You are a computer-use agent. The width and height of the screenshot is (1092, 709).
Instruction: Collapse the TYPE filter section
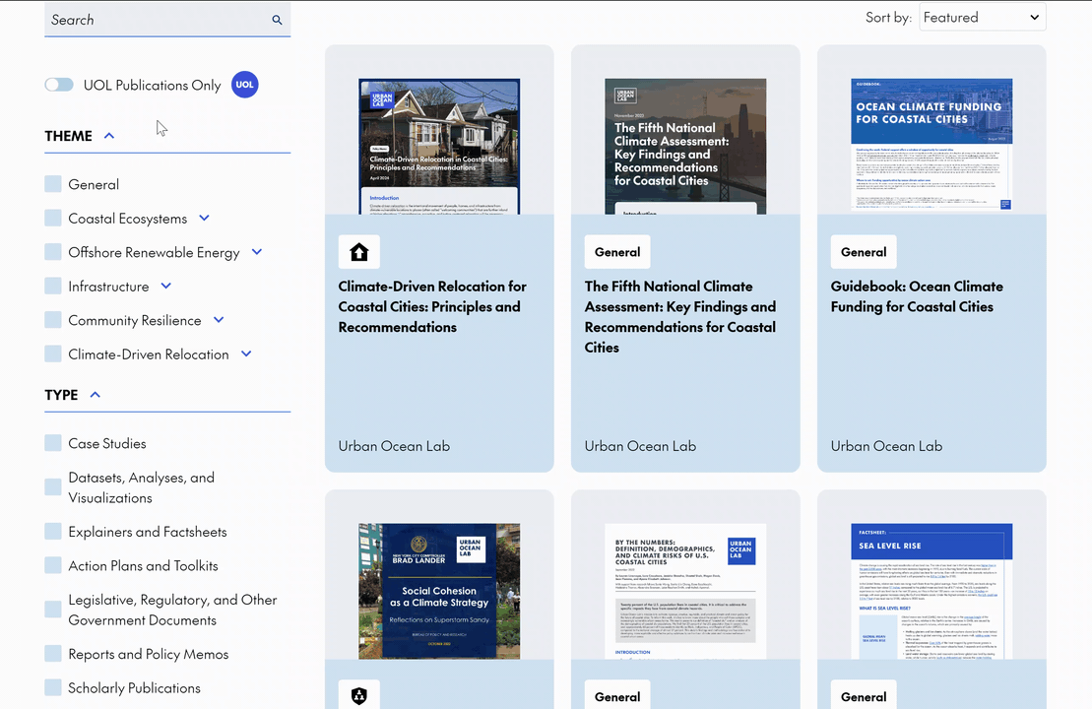[x=96, y=395]
